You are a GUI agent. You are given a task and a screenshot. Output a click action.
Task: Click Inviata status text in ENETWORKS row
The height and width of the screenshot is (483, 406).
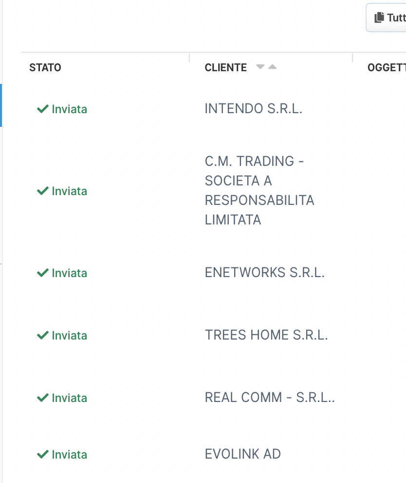tap(69, 273)
